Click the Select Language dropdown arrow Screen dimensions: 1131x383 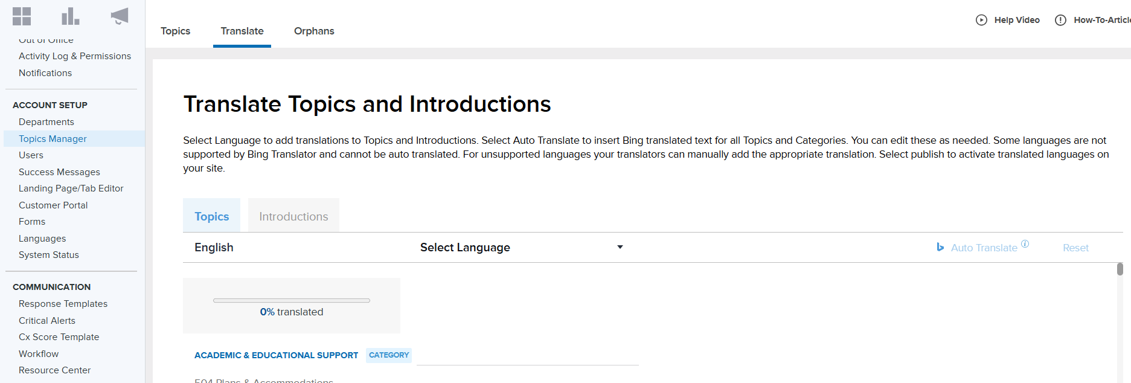pyautogui.click(x=620, y=247)
